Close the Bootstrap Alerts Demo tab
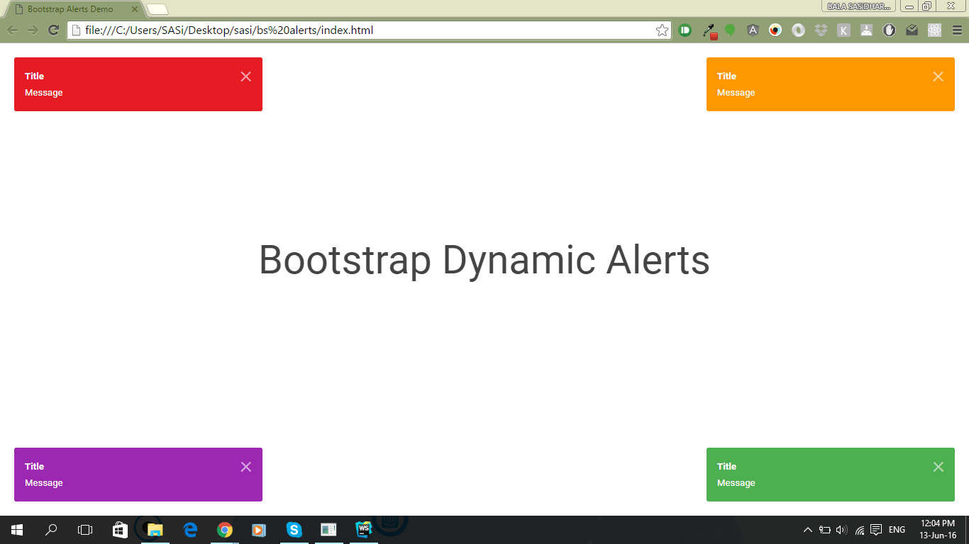 point(135,9)
